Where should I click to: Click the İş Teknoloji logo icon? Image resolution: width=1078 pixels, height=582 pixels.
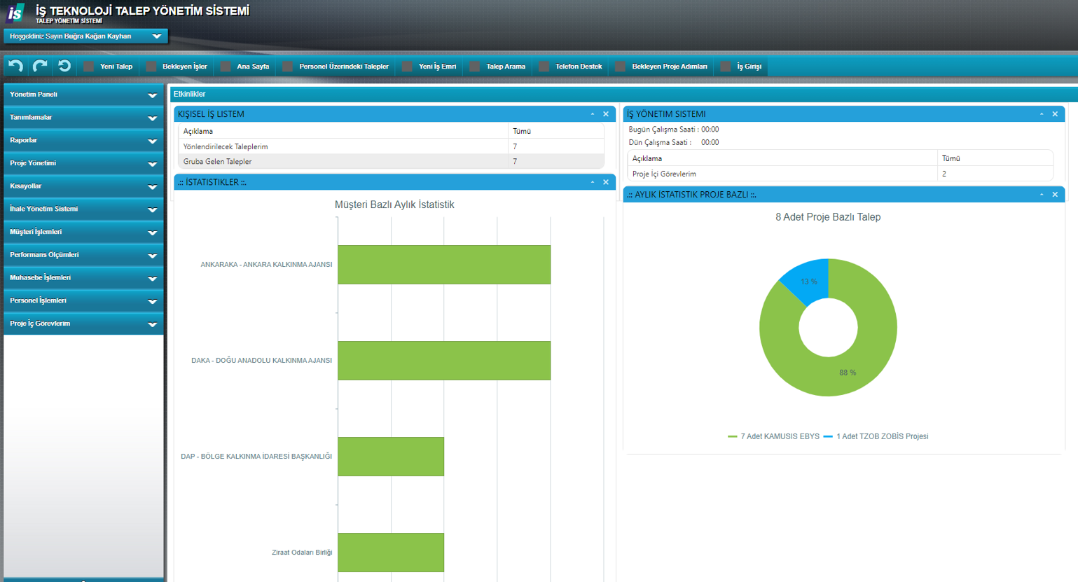pyautogui.click(x=15, y=13)
